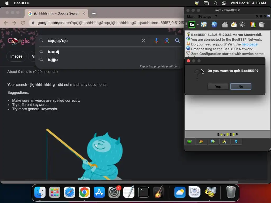Clear the Google search box with the X

(143, 41)
